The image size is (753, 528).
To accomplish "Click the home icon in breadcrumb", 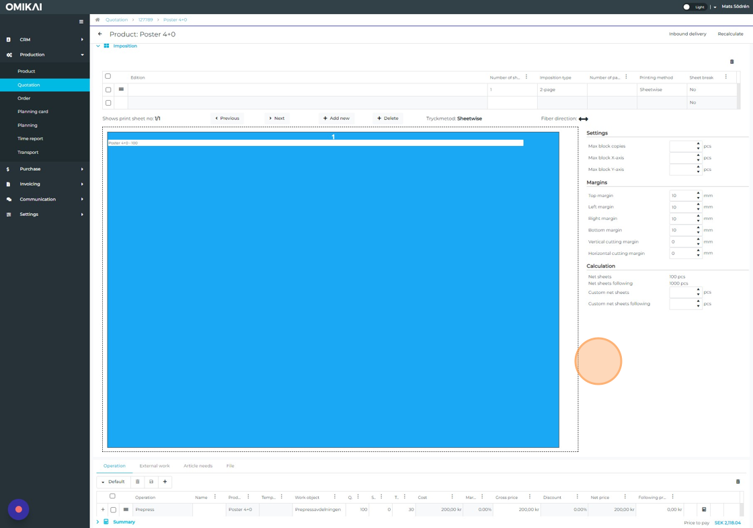I will point(97,20).
